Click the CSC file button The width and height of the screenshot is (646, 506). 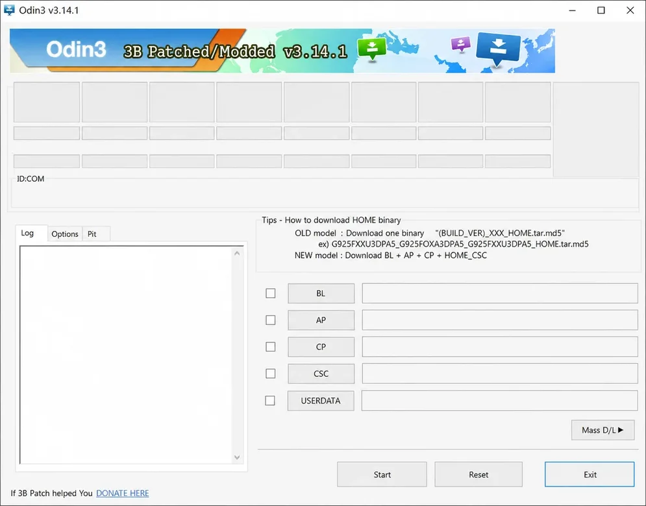pos(321,374)
